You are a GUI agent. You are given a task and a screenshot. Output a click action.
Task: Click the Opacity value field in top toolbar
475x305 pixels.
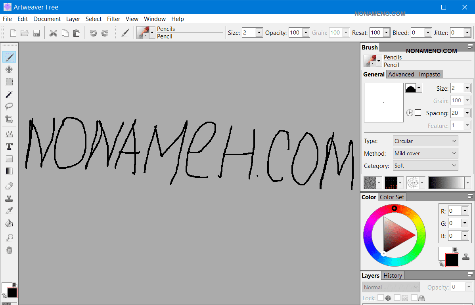click(295, 33)
